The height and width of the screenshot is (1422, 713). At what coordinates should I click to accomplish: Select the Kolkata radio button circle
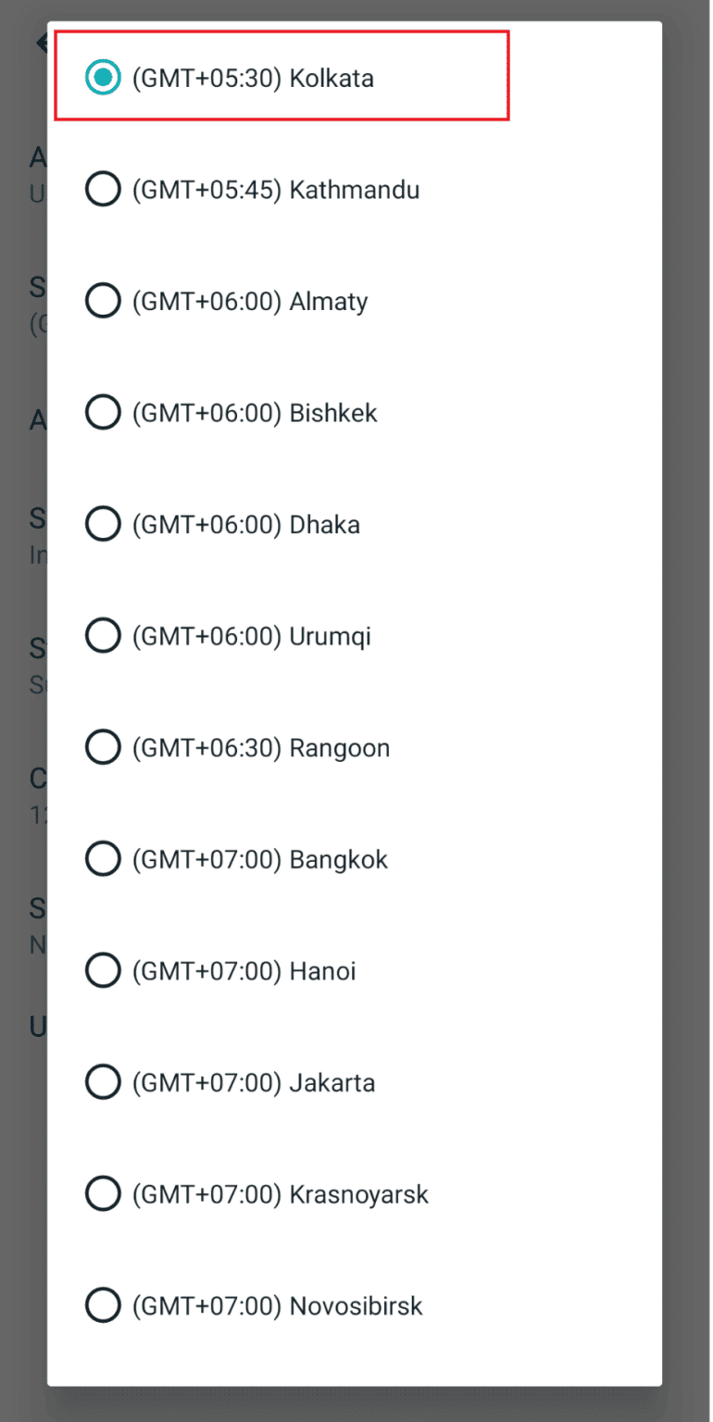(x=103, y=78)
